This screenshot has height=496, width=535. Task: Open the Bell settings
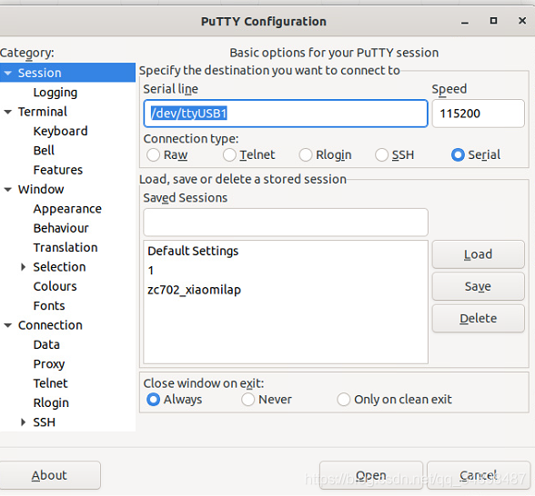44,150
